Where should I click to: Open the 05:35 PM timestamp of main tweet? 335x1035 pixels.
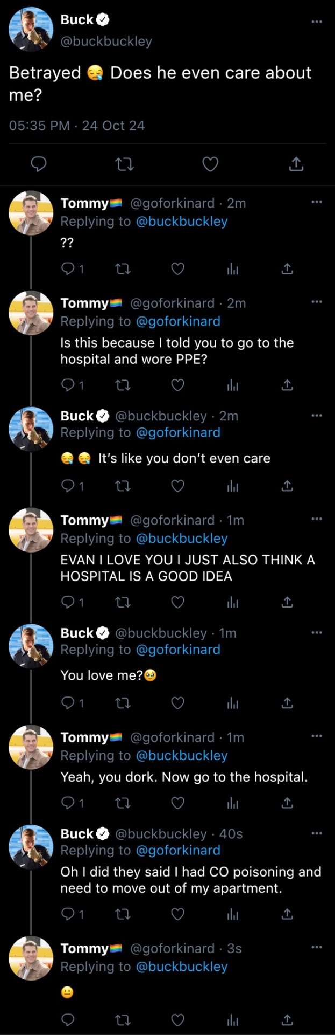(39, 126)
